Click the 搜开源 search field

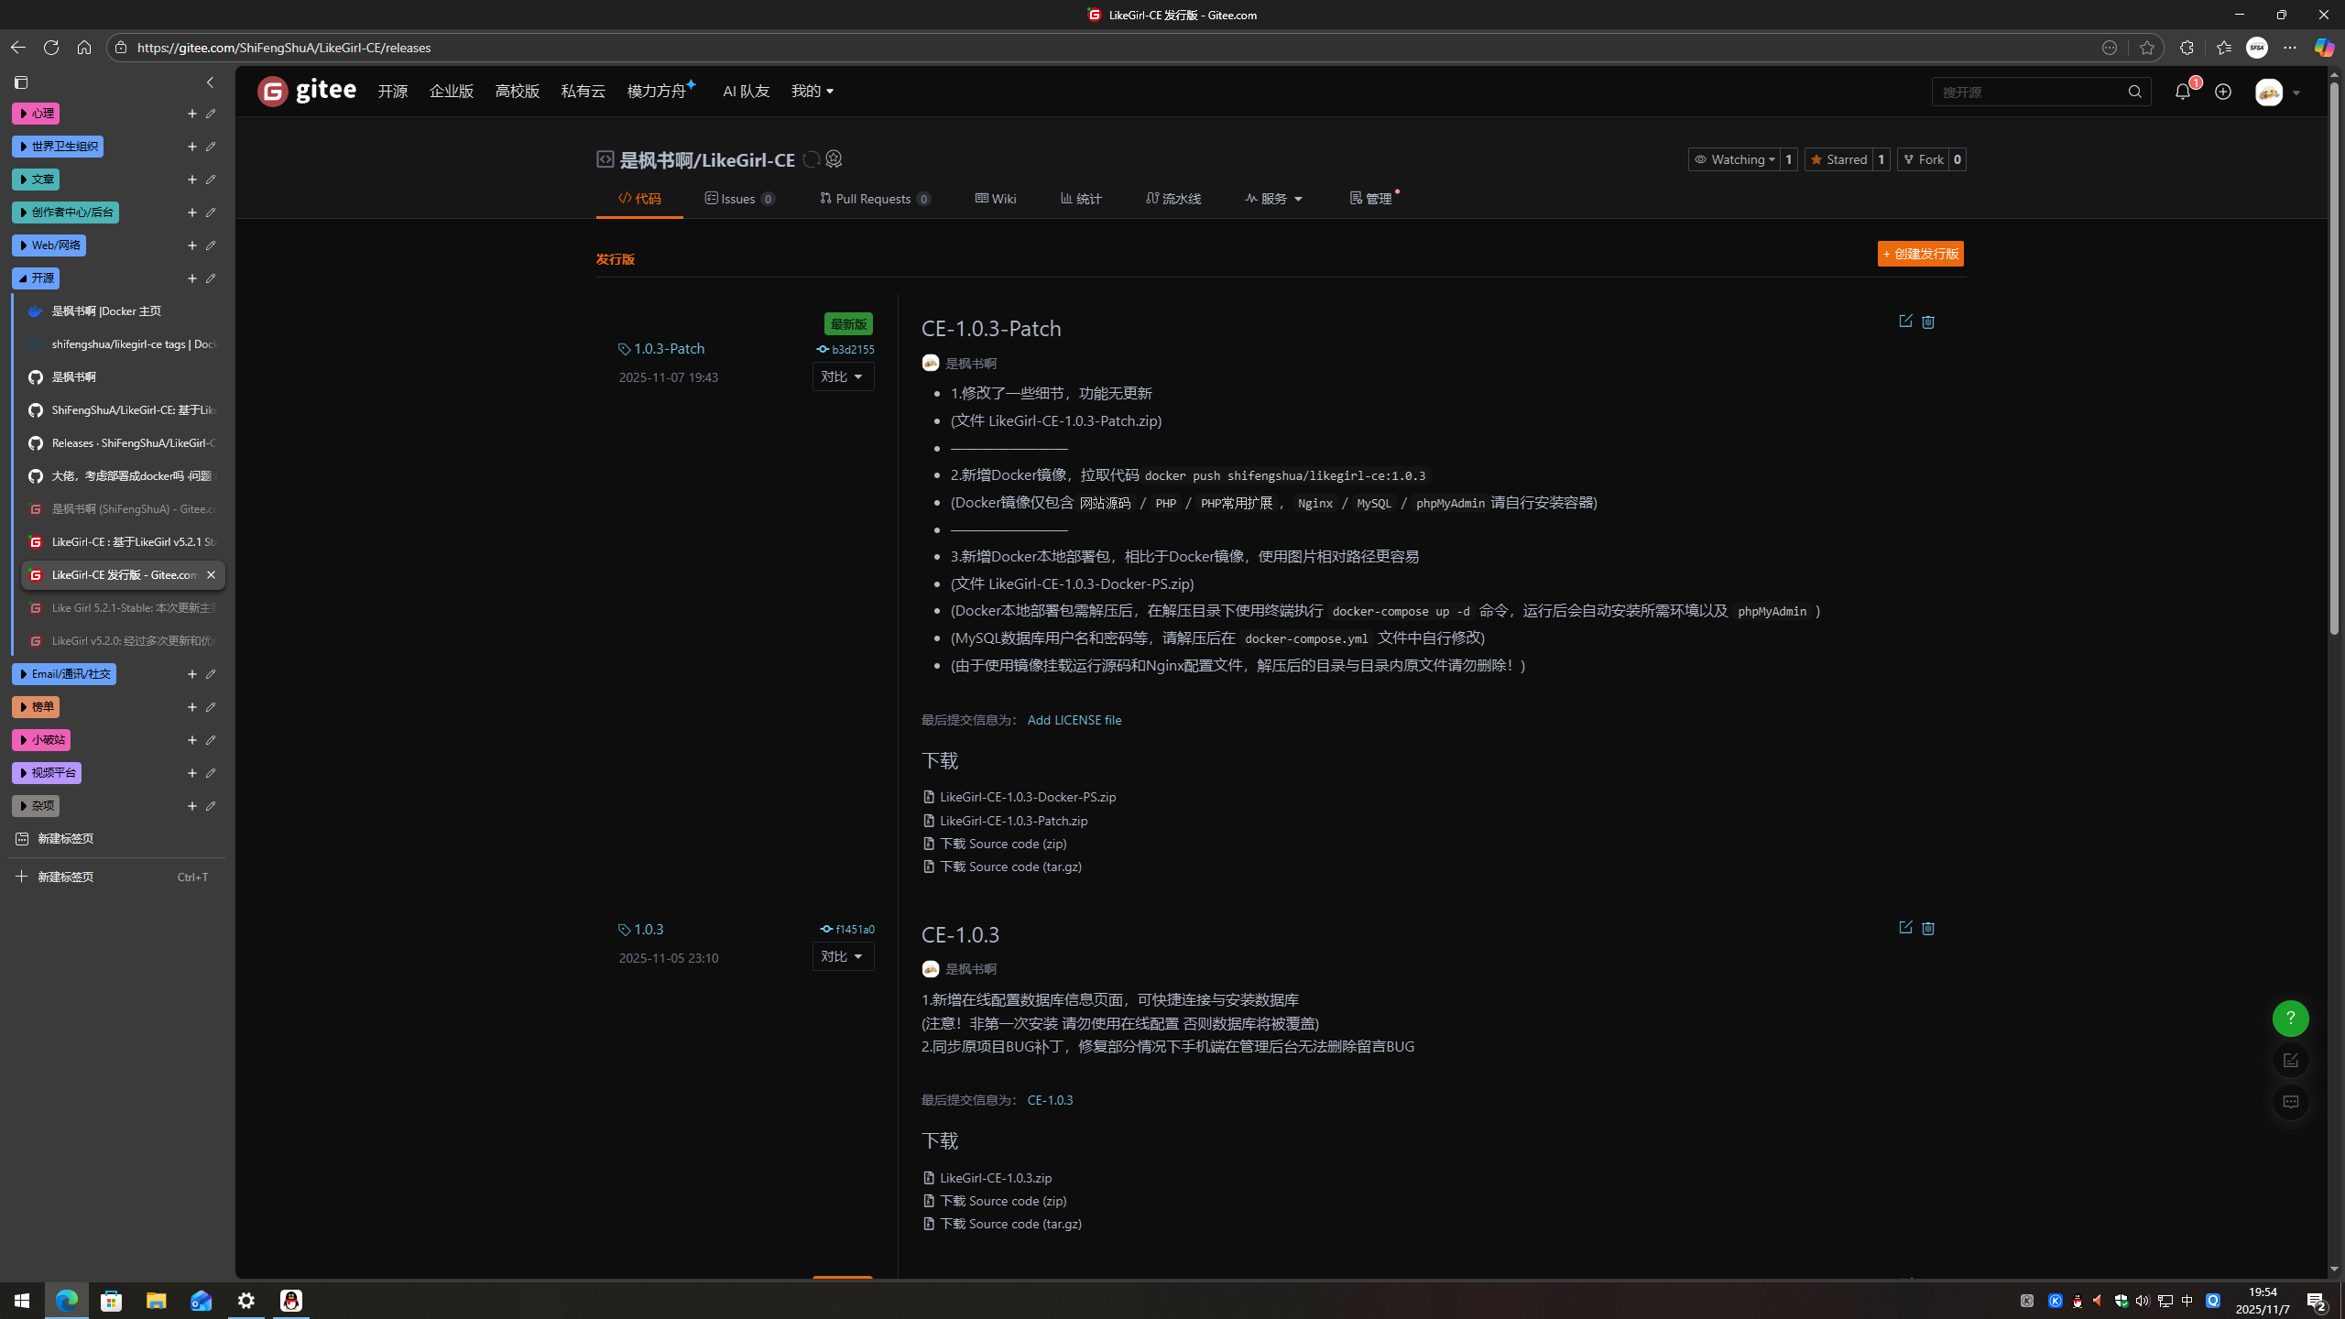coord(2024,92)
